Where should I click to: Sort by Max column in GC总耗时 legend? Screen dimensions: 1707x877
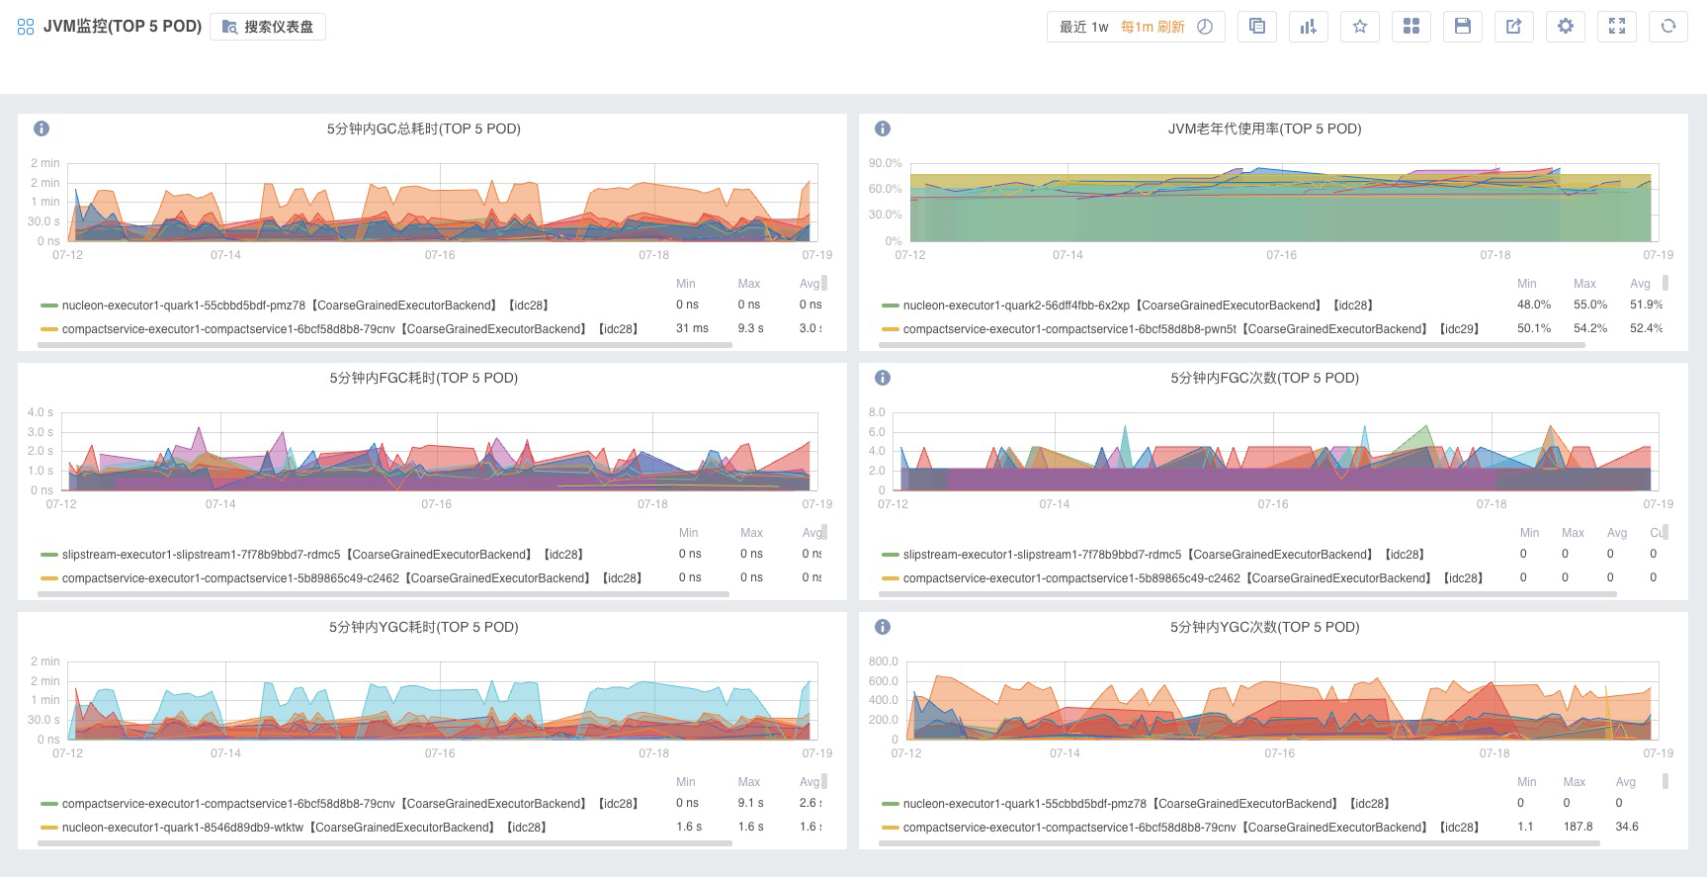(x=749, y=284)
